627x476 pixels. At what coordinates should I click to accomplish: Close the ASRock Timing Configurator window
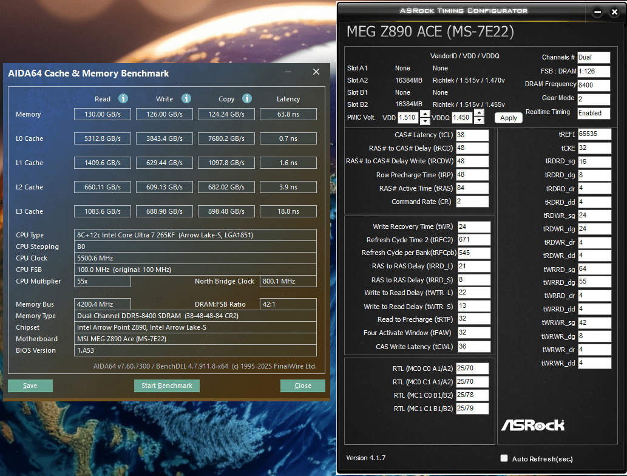[x=615, y=12]
